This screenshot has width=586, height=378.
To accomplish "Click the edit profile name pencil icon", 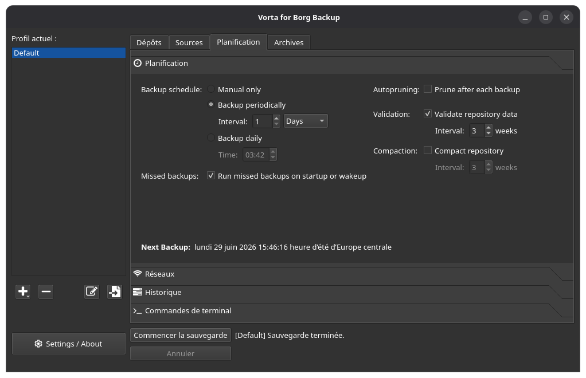I will tap(92, 292).
